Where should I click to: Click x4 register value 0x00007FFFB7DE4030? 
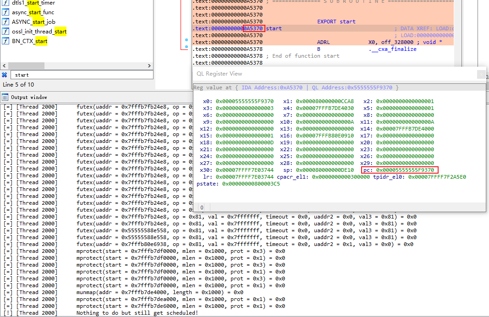324,108
